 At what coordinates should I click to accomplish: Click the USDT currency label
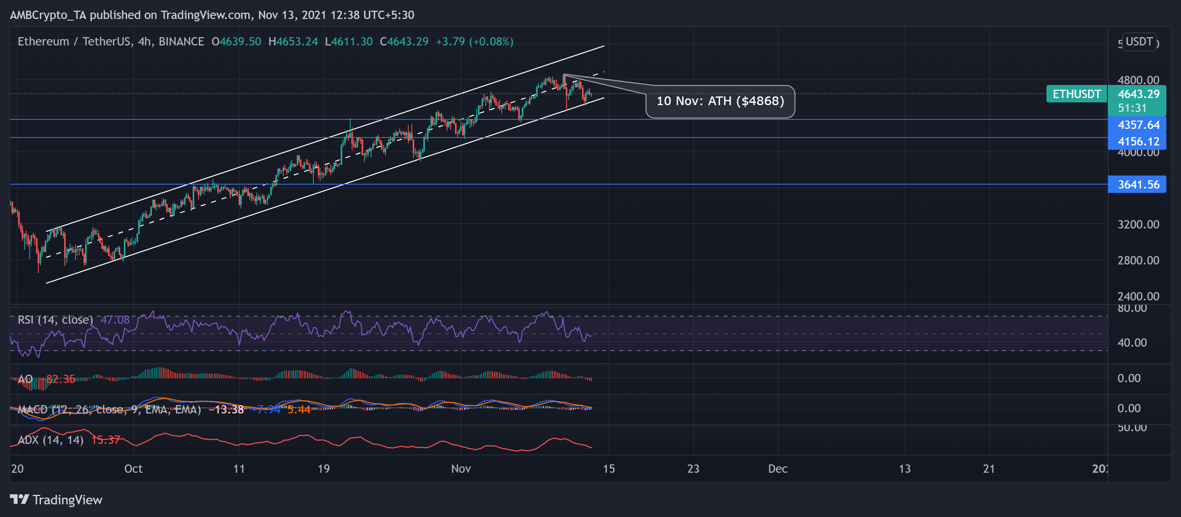tap(1139, 42)
